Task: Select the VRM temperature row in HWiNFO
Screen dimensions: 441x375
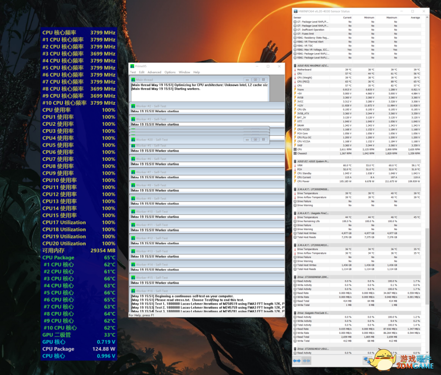Action: point(357,165)
